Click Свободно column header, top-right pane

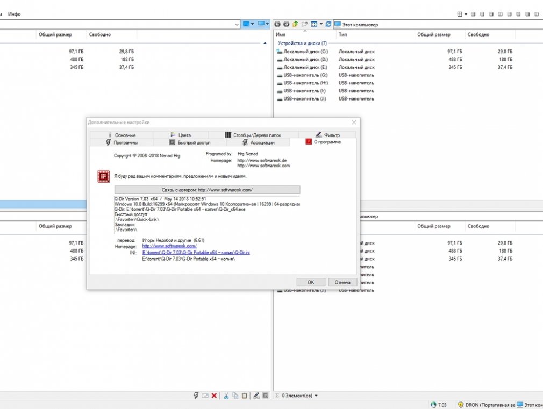pyautogui.click(x=490, y=34)
